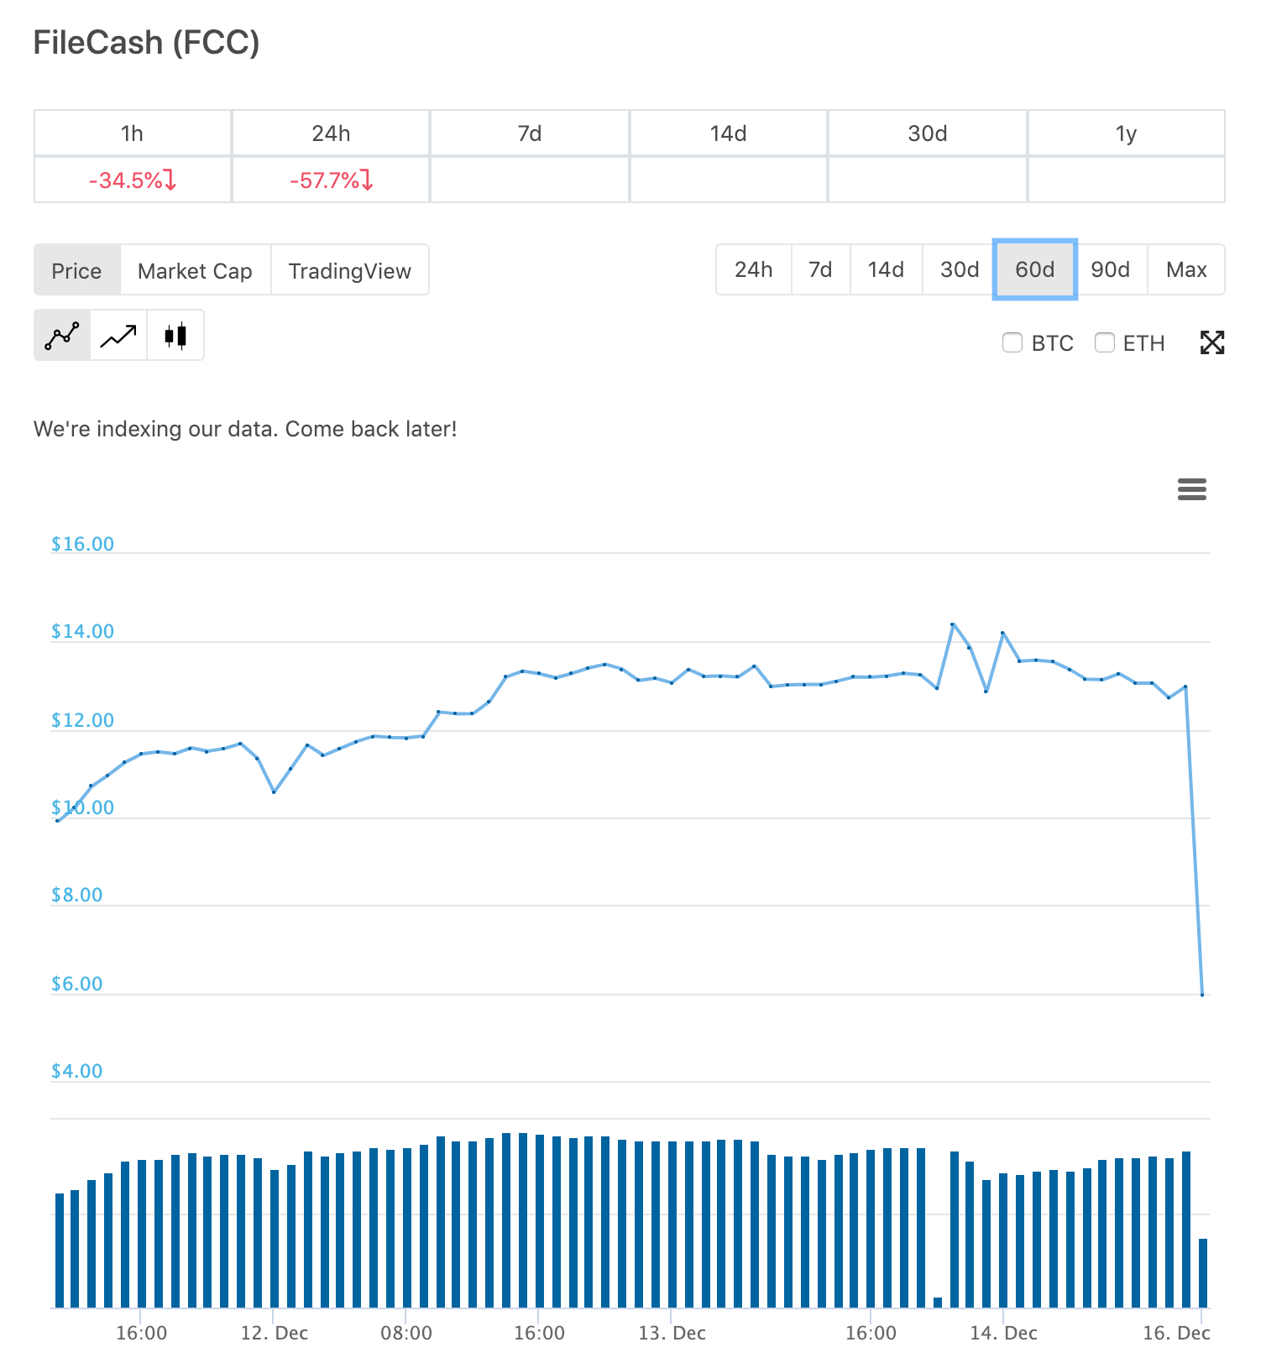Switch to the Market Cap tab
Screen dimensions: 1266x1363
pyautogui.click(x=195, y=270)
